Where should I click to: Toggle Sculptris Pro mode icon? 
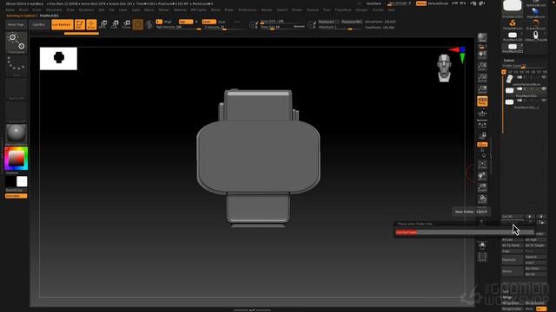pos(149,24)
